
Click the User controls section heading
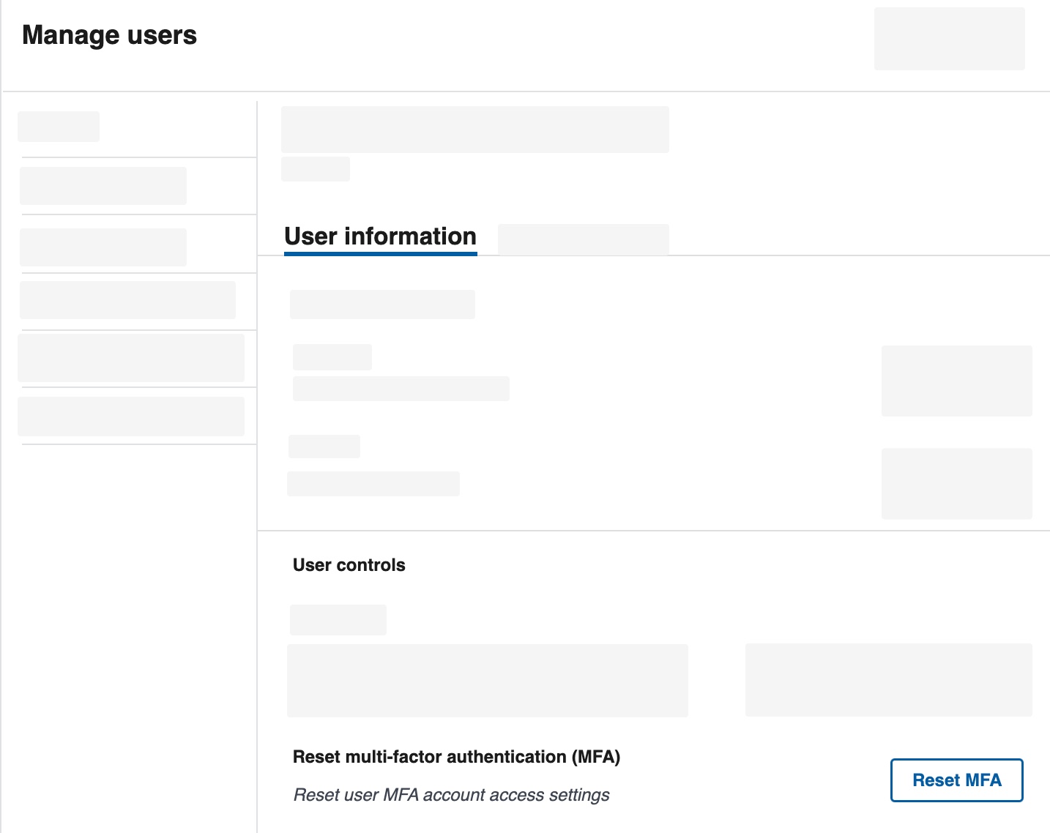pyautogui.click(x=349, y=565)
